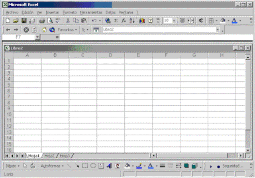Expand the Autoformas menu
The image size is (255, 178).
tap(52, 166)
